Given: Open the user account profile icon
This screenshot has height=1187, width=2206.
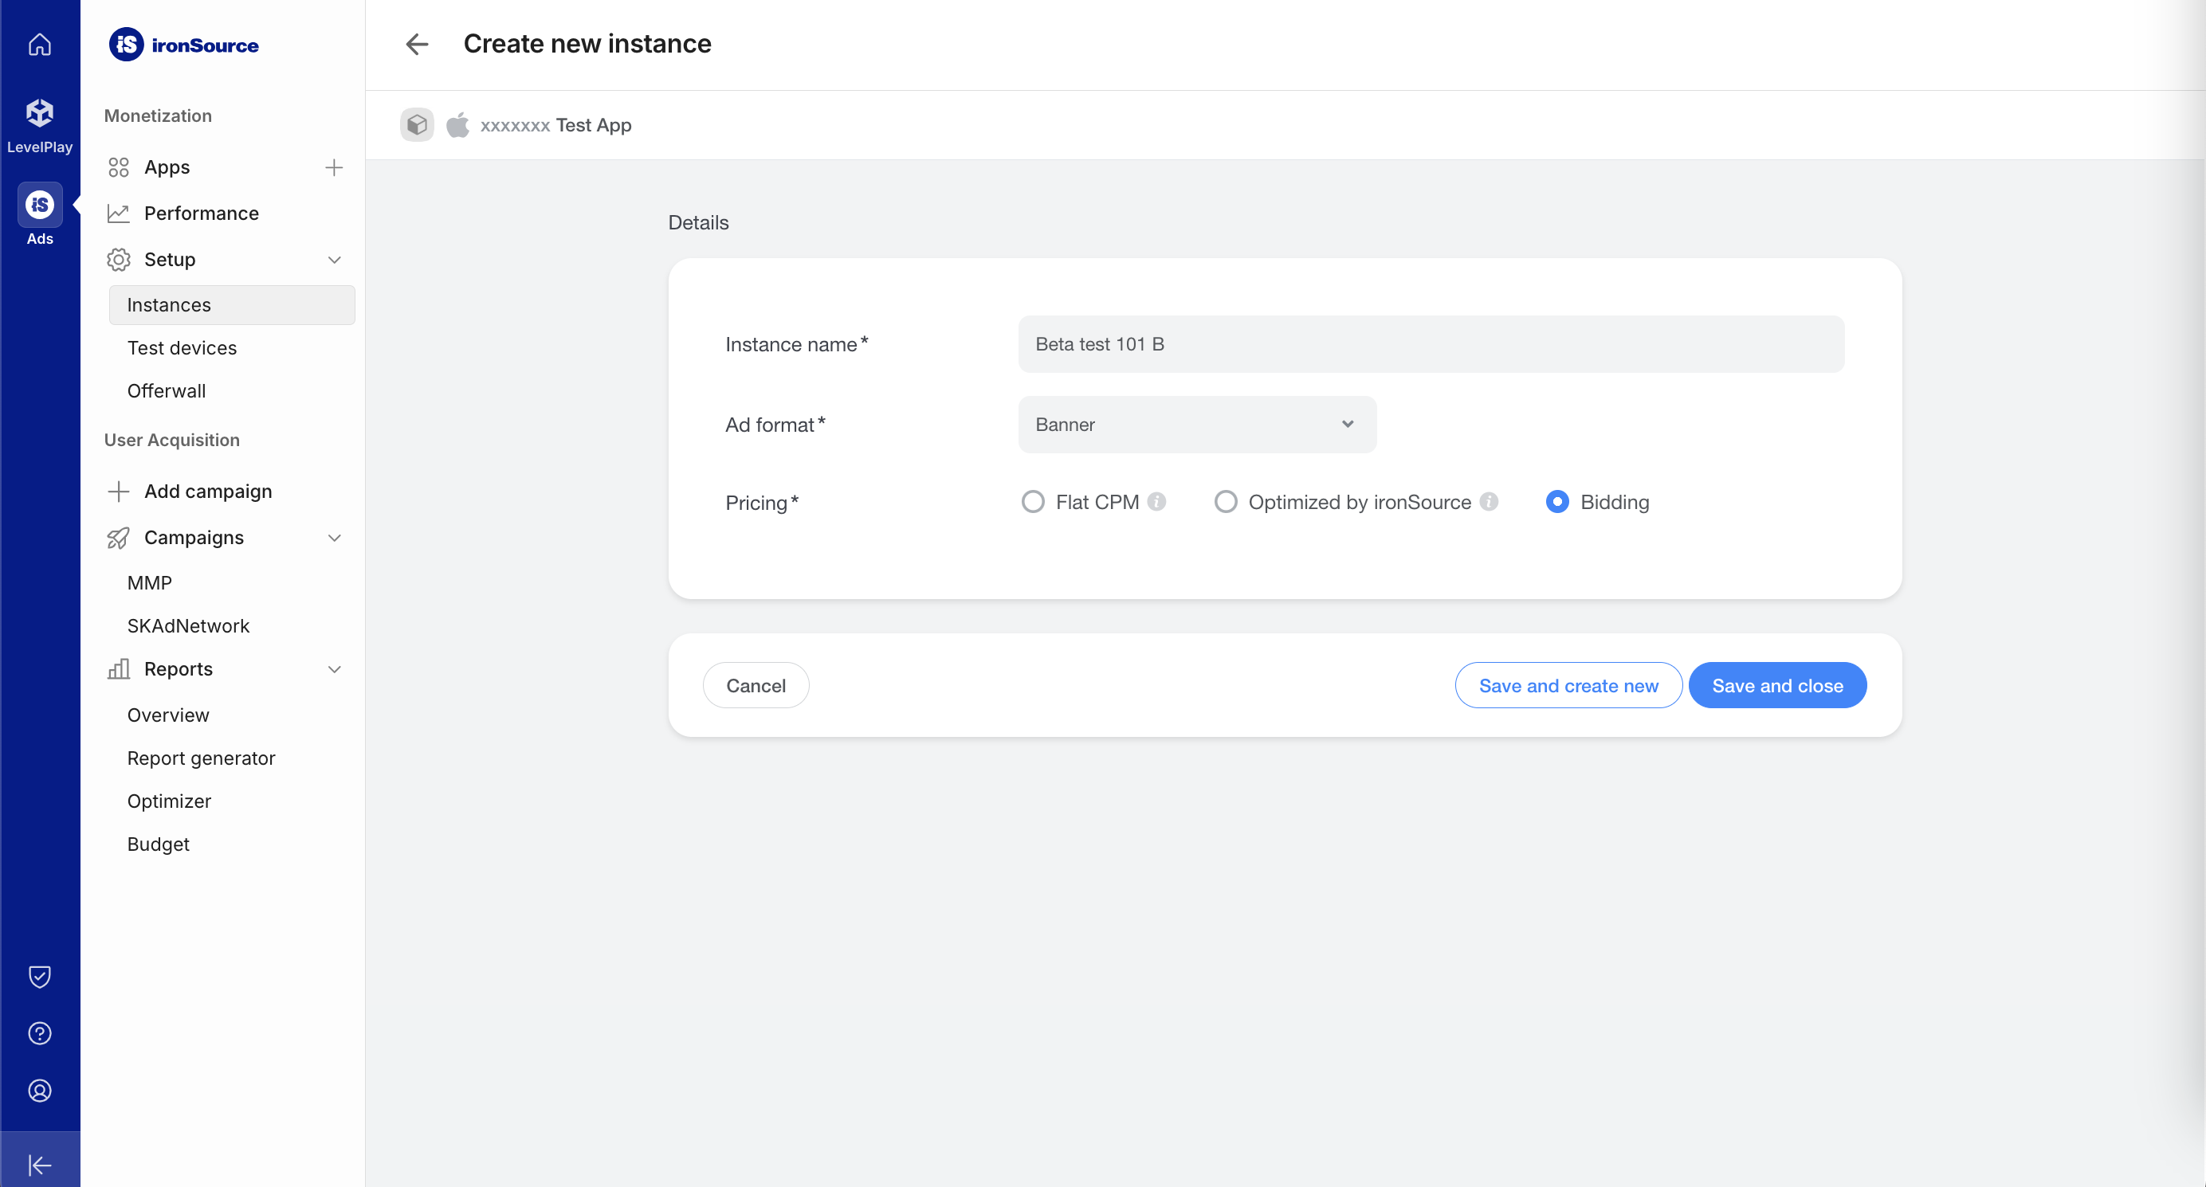Looking at the screenshot, I should tap(39, 1091).
